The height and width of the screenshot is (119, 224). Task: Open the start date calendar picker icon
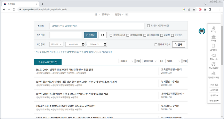pos(83,44)
